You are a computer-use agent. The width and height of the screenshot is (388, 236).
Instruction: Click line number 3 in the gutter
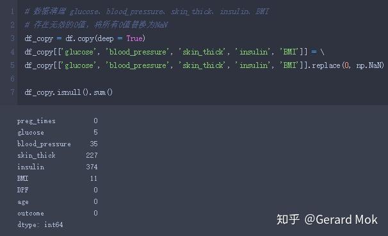pos(12,38)
